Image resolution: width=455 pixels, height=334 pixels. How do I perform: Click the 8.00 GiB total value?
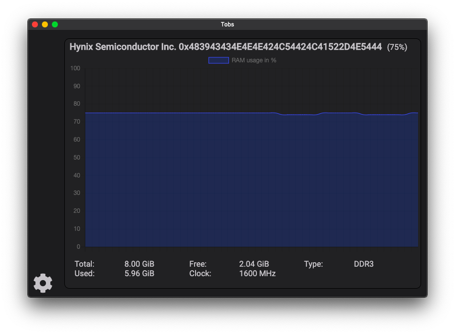pos(139,264)
